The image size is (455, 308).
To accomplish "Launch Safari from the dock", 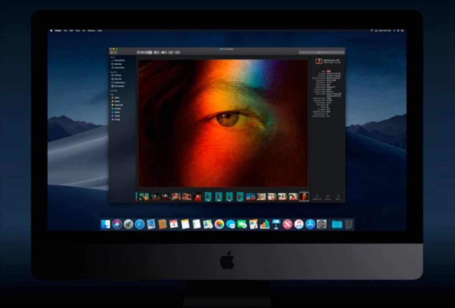I will point(140,224).
